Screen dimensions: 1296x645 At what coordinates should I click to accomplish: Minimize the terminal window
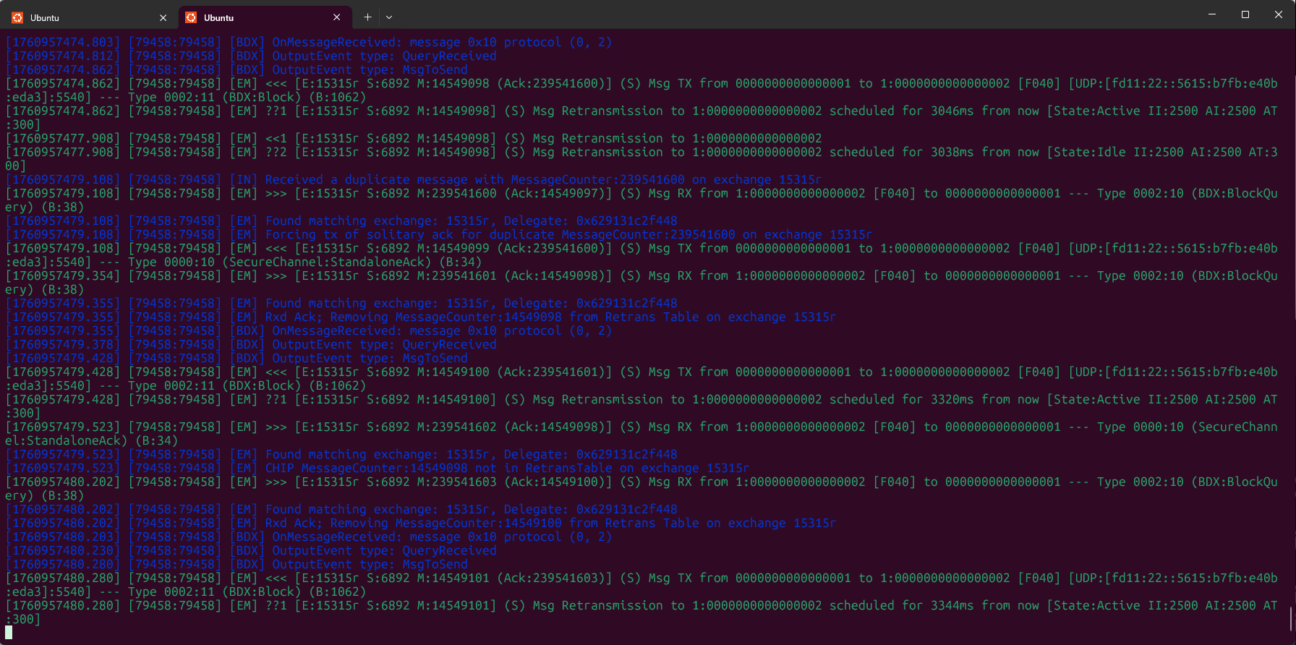pyautogui.click(x=1212, y=14)
